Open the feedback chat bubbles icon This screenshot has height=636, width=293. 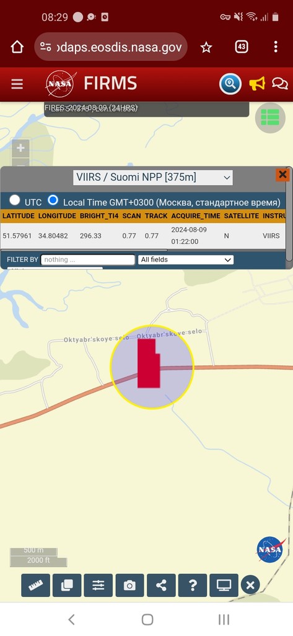pyautogui.click(x=280, y=84)
